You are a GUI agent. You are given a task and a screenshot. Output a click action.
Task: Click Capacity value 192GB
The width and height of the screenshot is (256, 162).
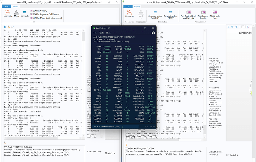(x=127, y=46)
